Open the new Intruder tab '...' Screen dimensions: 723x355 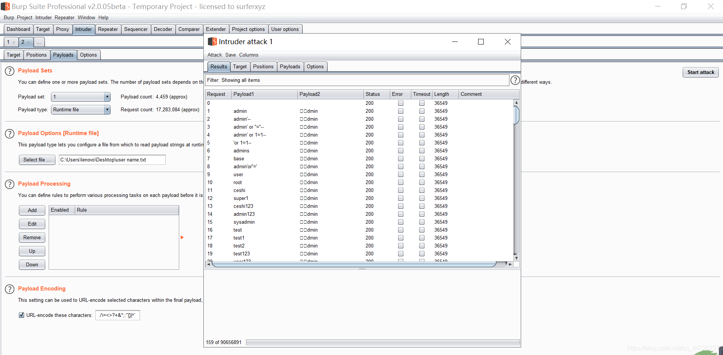[x=39, y=42]
